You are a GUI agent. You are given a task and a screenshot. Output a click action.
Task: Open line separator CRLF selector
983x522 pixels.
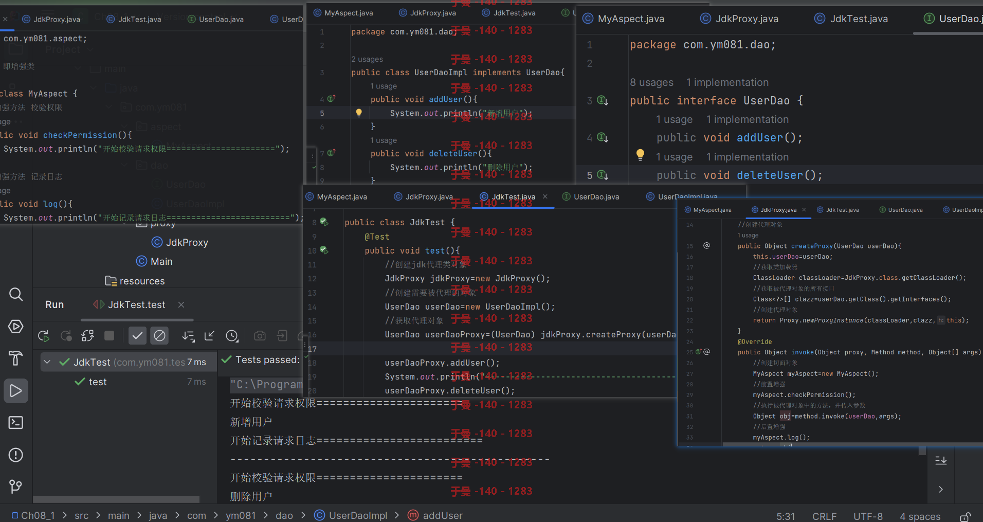click(824, 516)
